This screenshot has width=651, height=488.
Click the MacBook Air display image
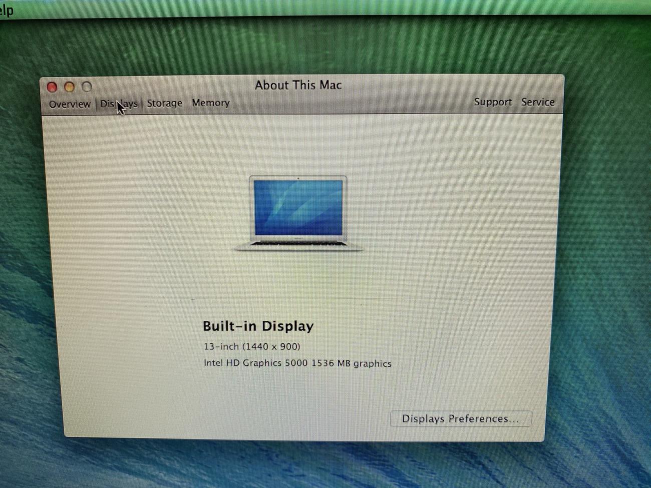pos(298,213)
